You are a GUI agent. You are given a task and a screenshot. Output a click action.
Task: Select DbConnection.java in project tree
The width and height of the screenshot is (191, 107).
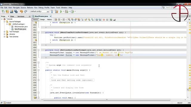[21, 26]
